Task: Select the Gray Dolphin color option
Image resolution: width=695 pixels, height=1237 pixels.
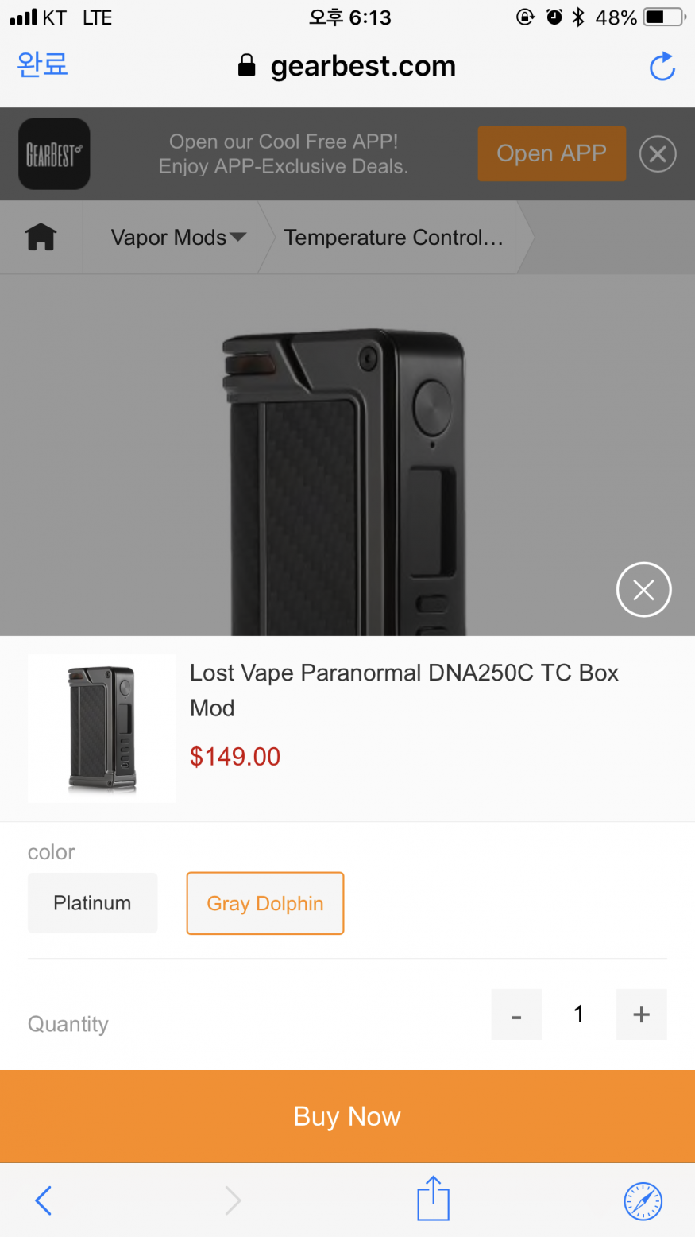Action: 265,904
